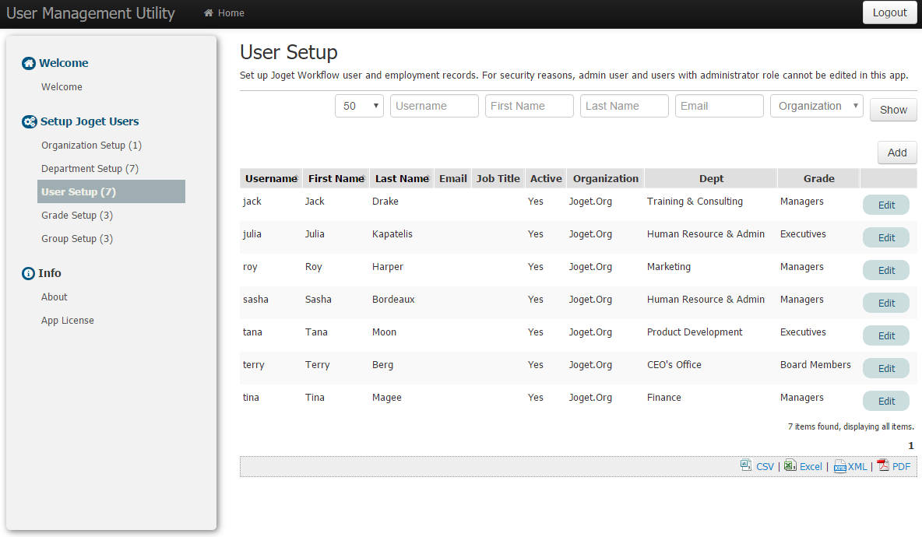Viewport: 922px width, 537px height.
Task: Click the Add button to add user
Action: 896,153
